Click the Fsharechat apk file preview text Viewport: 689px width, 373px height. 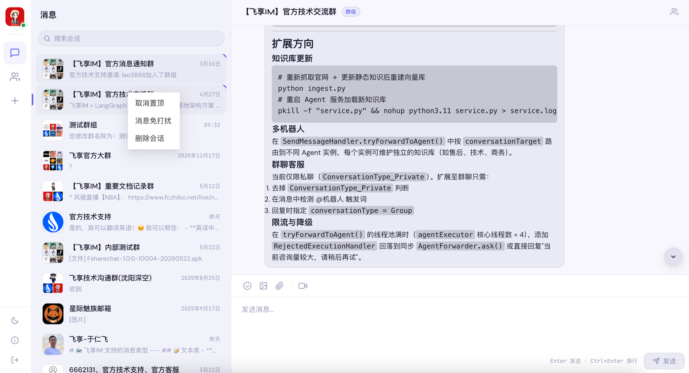pos(136,259)
